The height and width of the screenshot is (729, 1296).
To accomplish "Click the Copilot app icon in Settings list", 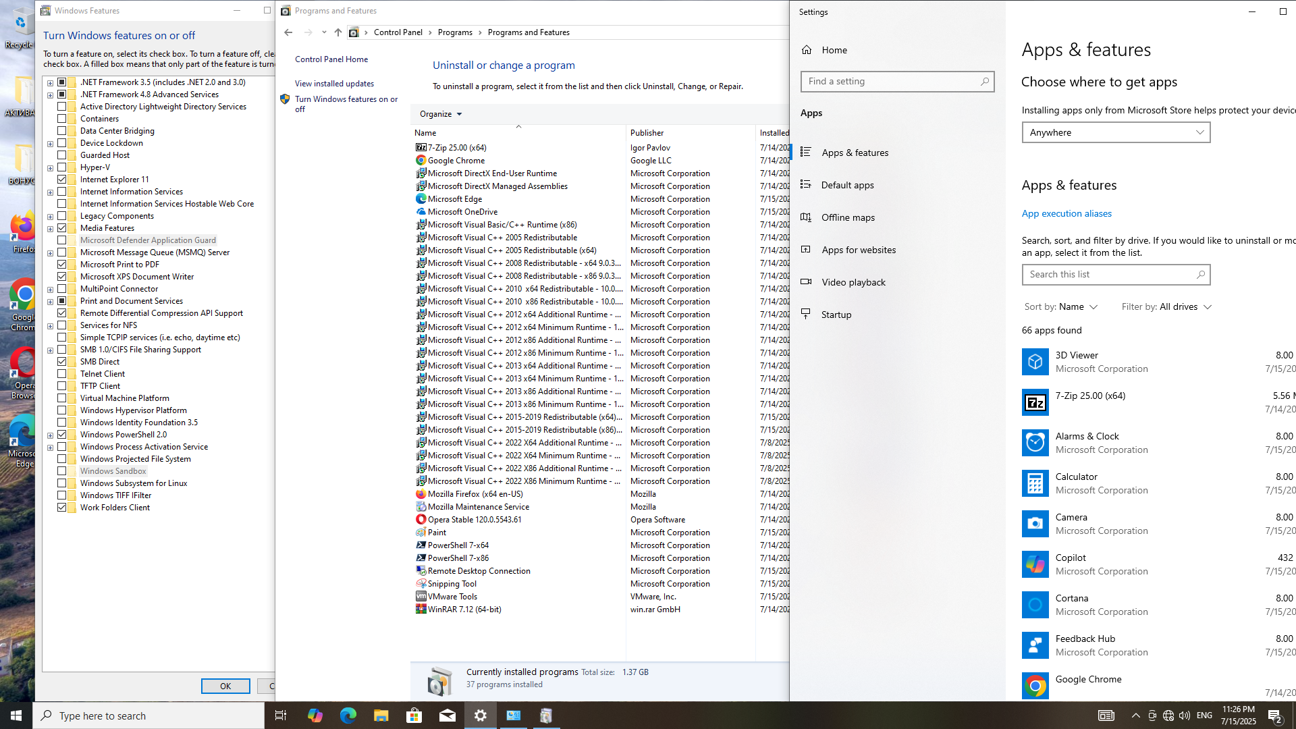I will pyautogui.click(x=1035, y=564).
